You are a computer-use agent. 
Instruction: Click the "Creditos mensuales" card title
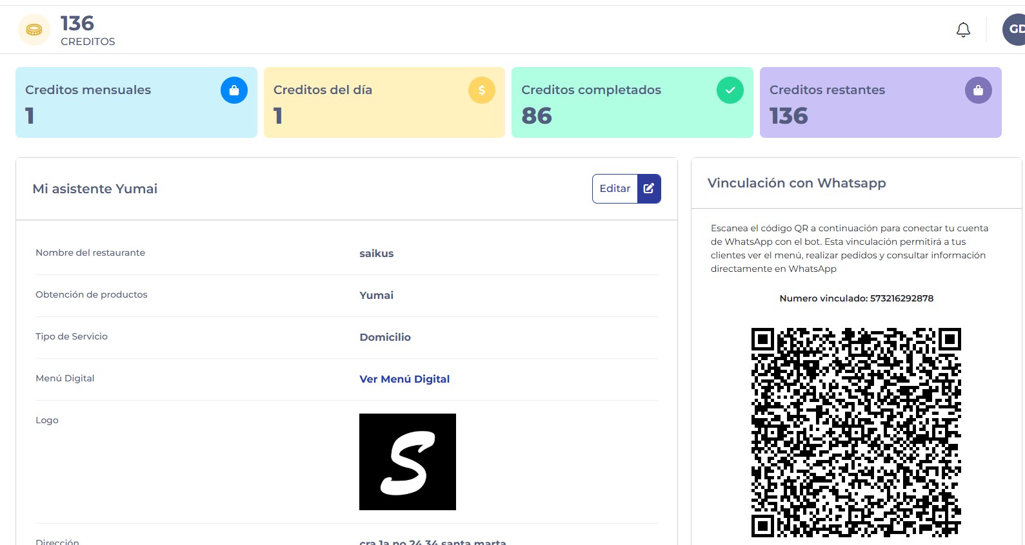[88, 90]
